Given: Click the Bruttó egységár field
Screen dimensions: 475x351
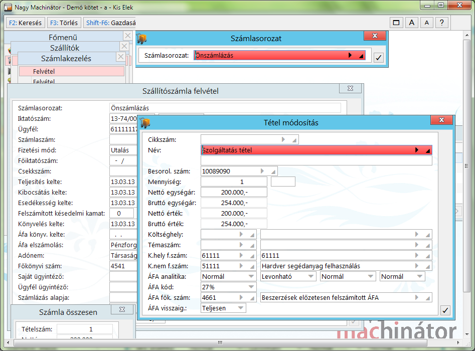Looking at the screenshot, I should [234, 203].
